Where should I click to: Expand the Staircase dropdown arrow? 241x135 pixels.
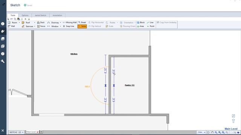point(35,26)
